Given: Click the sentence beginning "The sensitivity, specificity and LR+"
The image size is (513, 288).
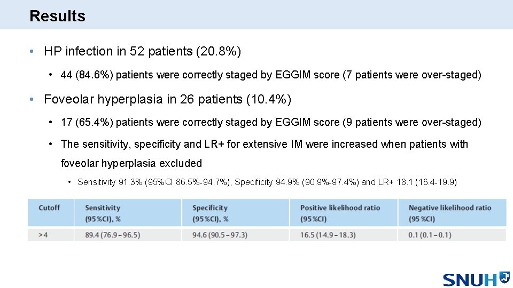Looking at the screenshot, I should pos(265,144).
